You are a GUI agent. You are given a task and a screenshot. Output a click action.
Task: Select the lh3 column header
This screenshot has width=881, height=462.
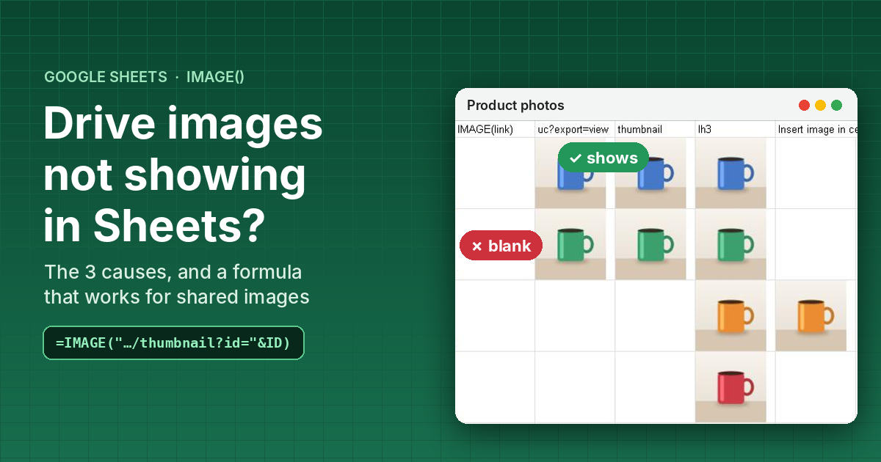(x=735, y=129)
